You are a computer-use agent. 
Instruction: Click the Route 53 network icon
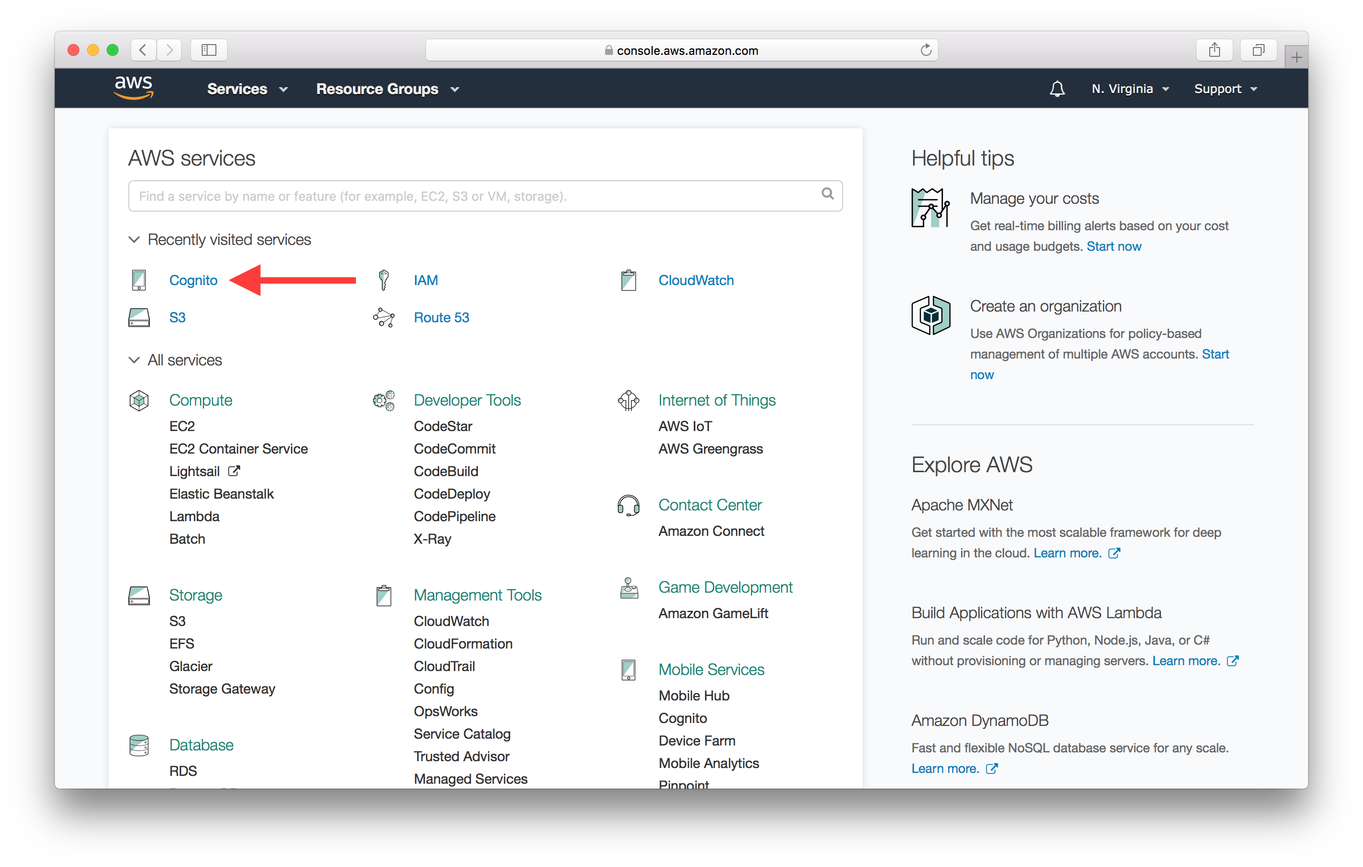(x=384, y=317)
